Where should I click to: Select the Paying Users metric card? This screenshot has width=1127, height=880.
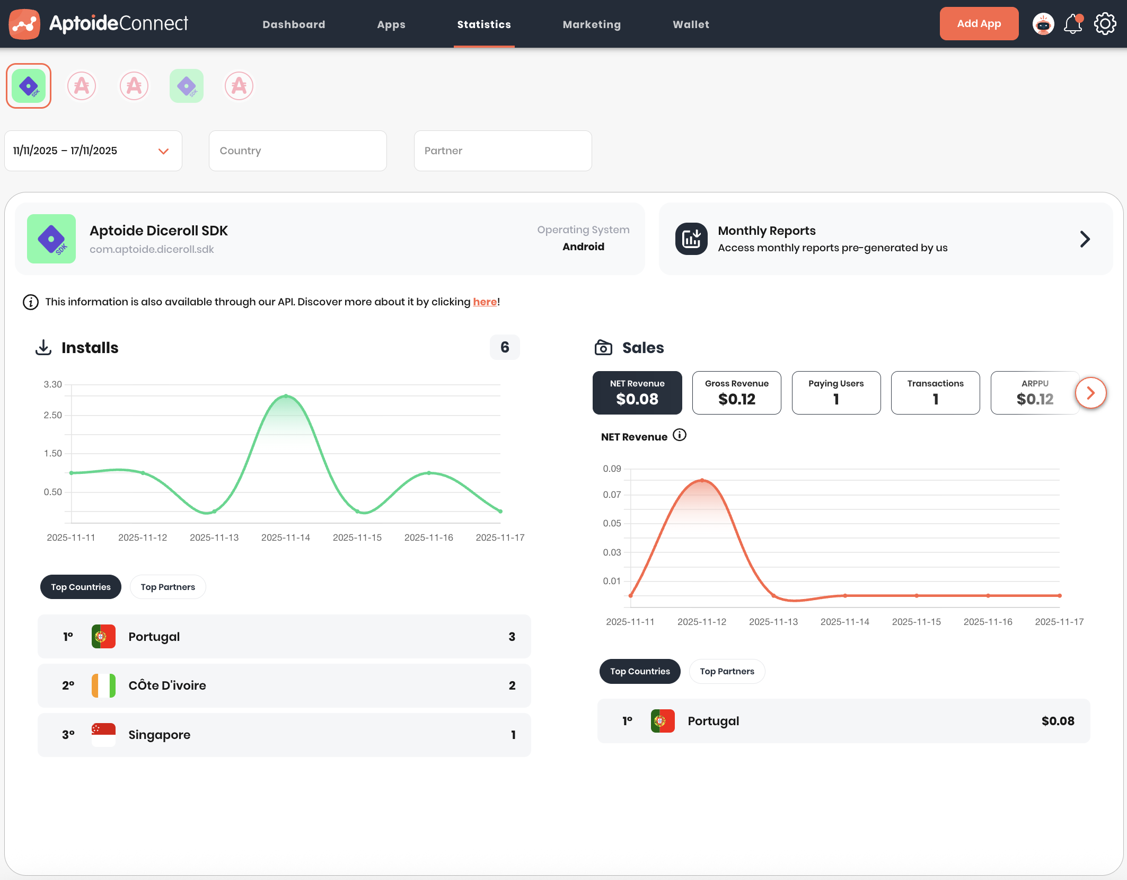pyautogui.click(x=836, y=393)
